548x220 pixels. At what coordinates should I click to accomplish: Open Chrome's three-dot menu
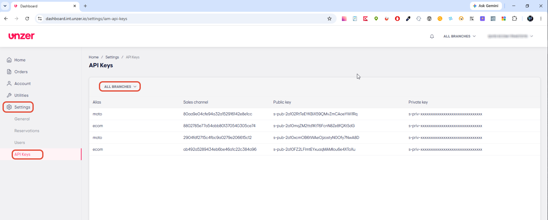[541, 19]
